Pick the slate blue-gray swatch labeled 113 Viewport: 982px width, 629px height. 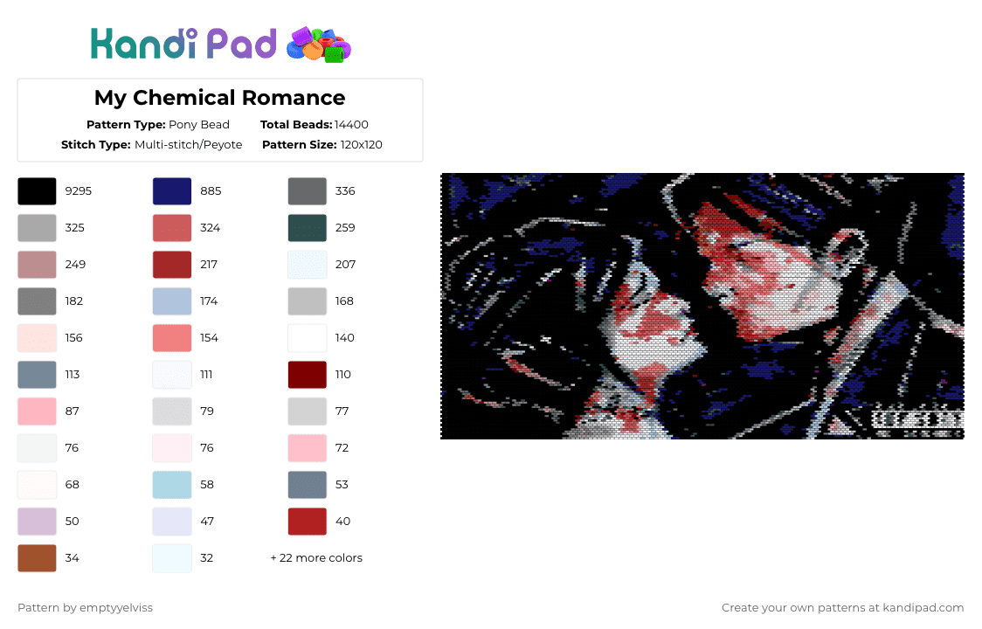(37, 375)
